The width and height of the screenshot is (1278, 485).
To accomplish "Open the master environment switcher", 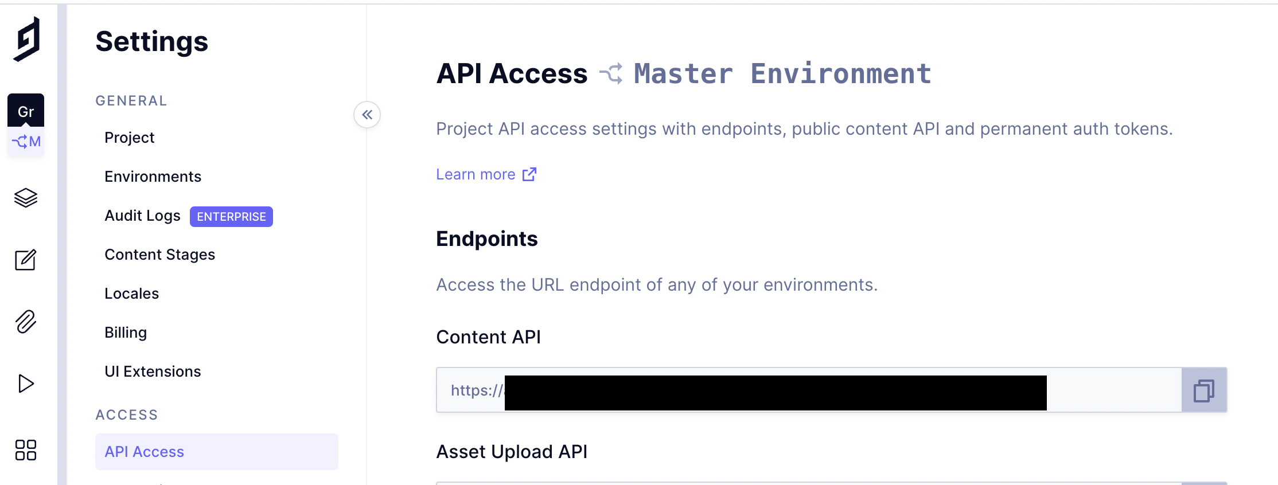I will (x=26, y=141).
